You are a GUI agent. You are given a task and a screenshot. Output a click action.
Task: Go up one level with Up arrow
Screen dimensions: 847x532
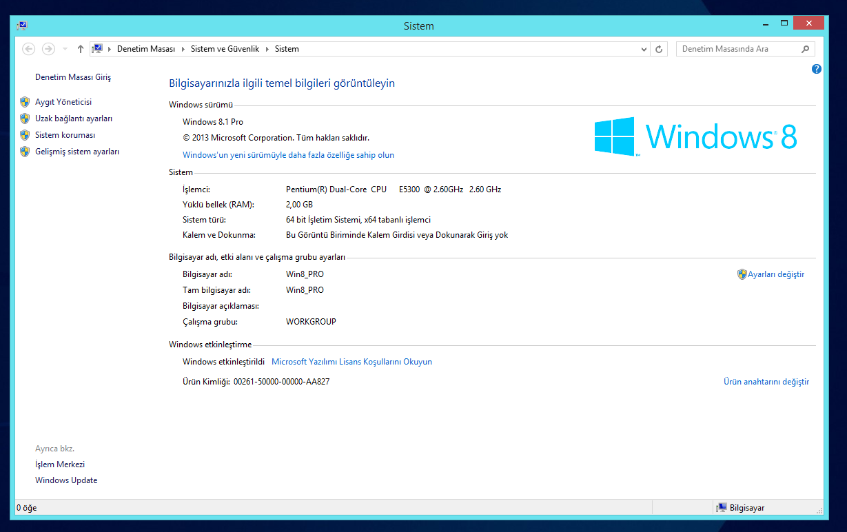point(81,49)
